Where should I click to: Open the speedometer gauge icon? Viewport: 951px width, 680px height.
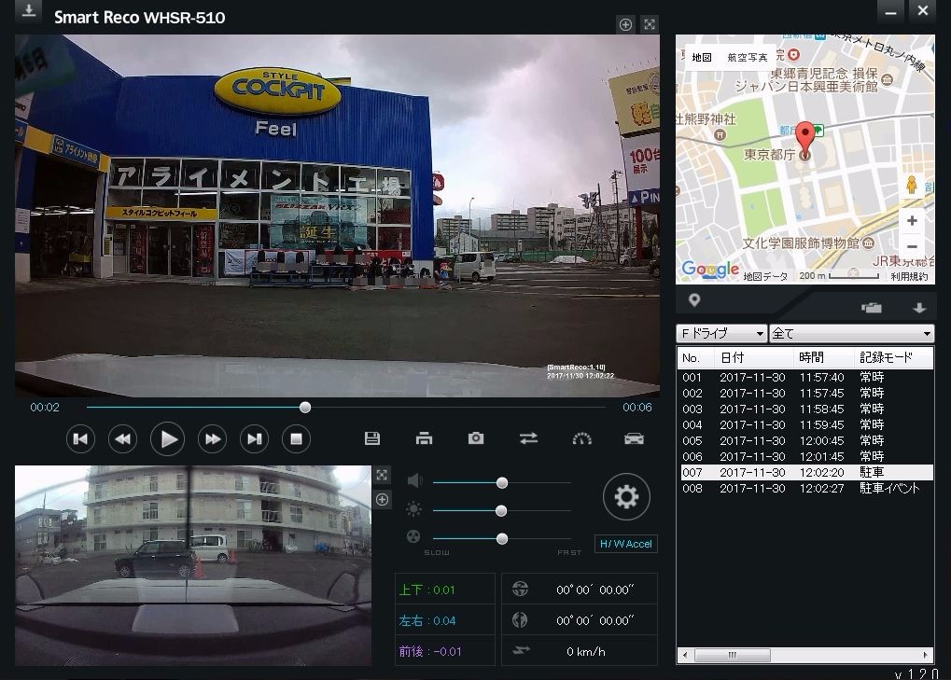click(x=582, y=438)
